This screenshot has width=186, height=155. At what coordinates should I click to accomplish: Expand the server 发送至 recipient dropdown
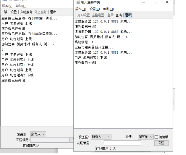pyautogui.click(x=38, y=134)
